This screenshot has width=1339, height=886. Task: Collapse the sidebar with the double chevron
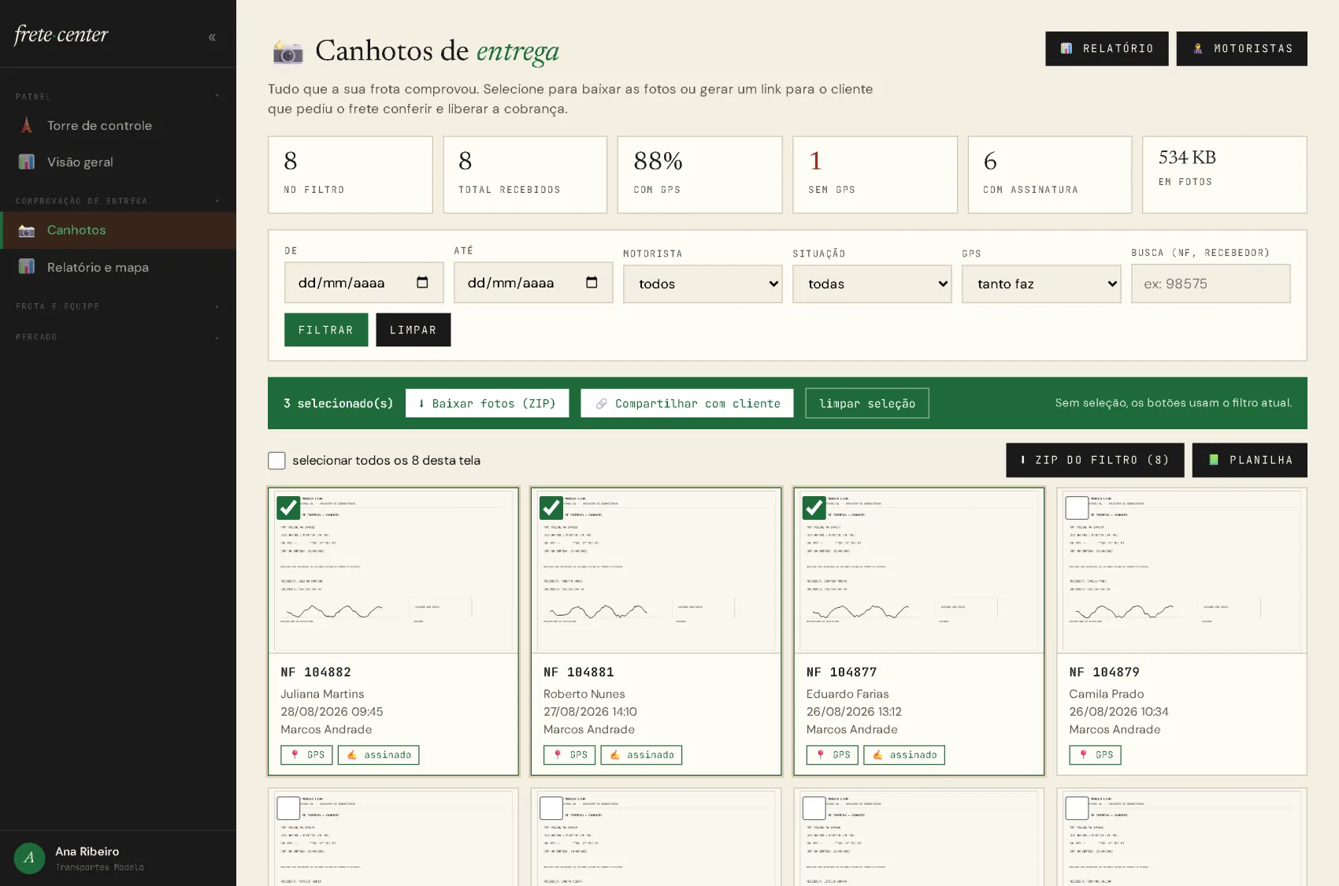[212, 37]
